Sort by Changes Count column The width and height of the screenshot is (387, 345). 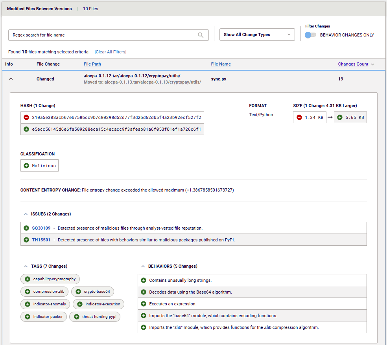point(353,64)
